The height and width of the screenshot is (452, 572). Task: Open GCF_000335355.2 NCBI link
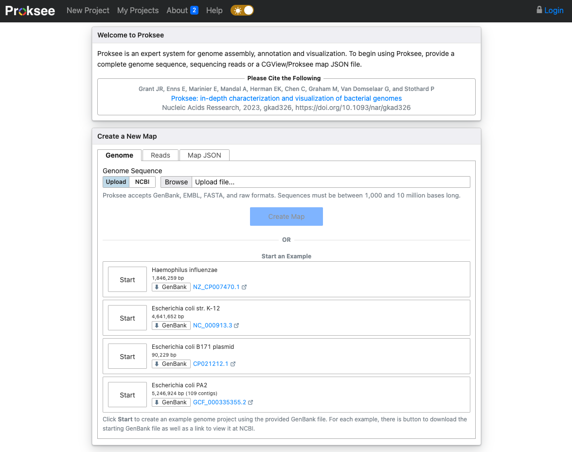point(220,402)
